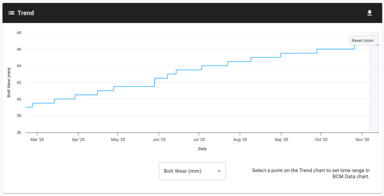The width and height of the screenshot is (384, 196).
Task: Click the 38 value on y-axis
Action: tap(19, 116)
